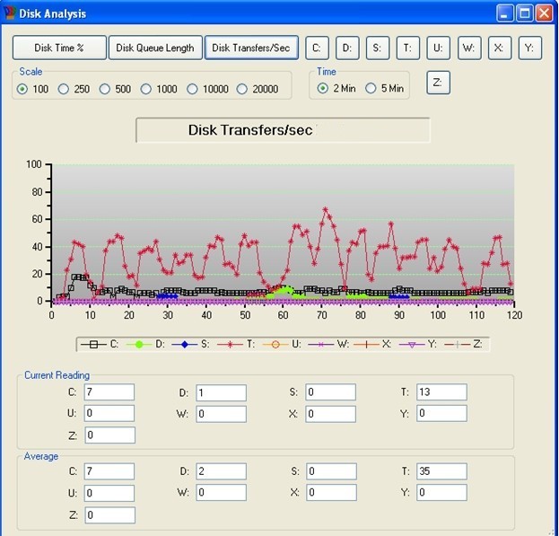
Task: Toggle drive D: button
Action: (x=347, y=48)
